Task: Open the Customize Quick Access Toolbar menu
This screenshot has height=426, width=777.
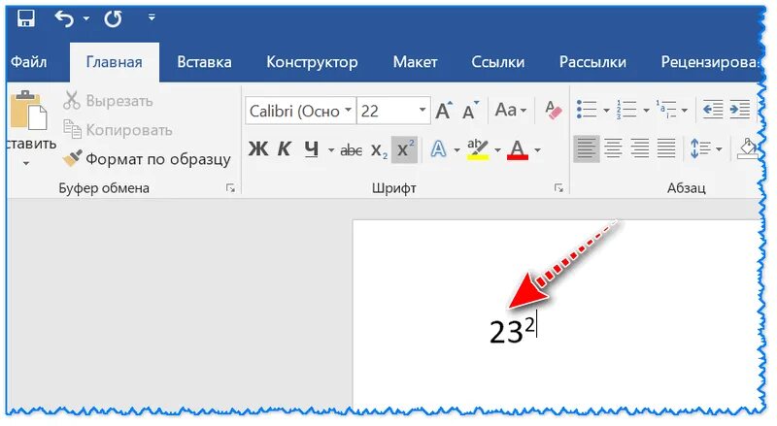Action: [152, 17]
